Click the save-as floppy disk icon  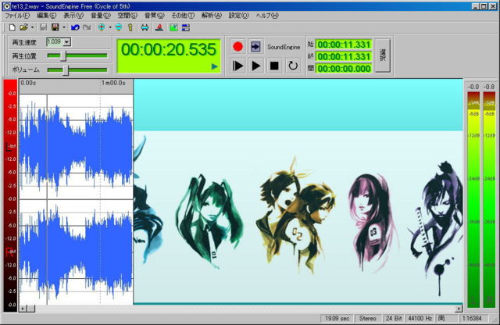(55, 27)
